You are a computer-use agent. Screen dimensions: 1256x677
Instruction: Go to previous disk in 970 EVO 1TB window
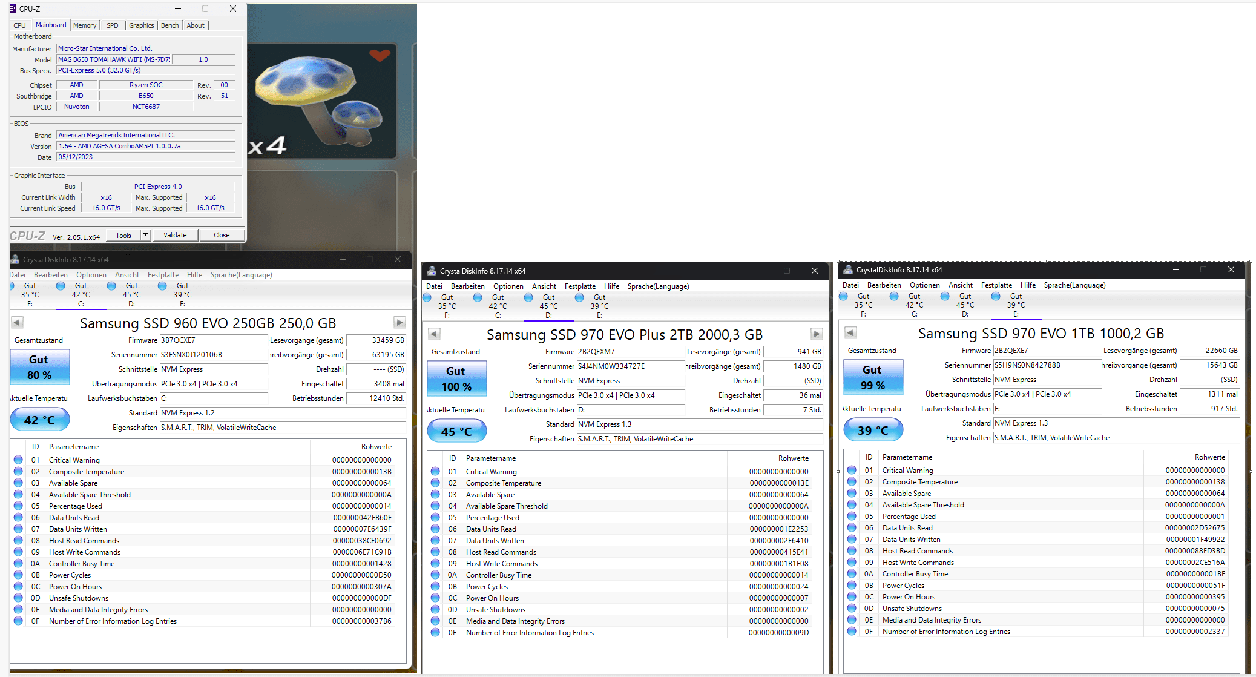[850, 333]
